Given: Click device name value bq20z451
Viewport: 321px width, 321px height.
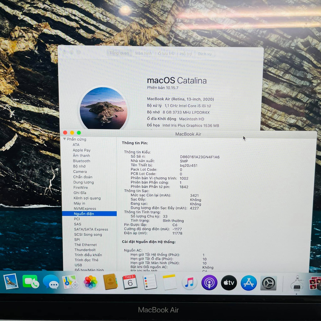Looking at the screenshot, I should pyautogui.click(x=189, y=165).
